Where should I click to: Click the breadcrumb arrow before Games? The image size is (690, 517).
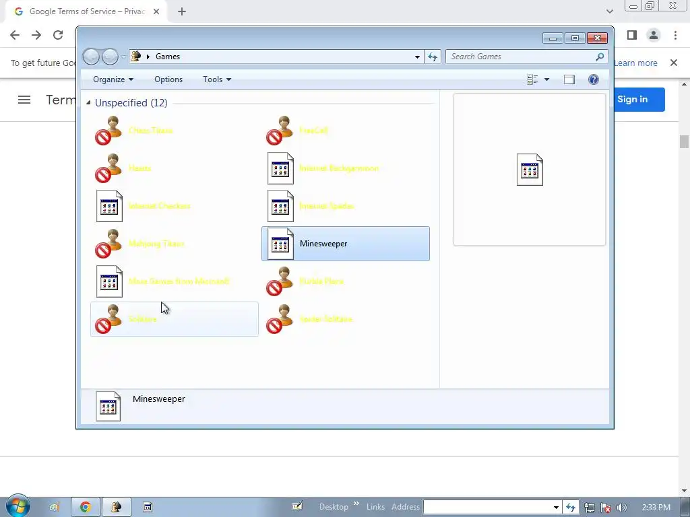click(x=148, y=57)
